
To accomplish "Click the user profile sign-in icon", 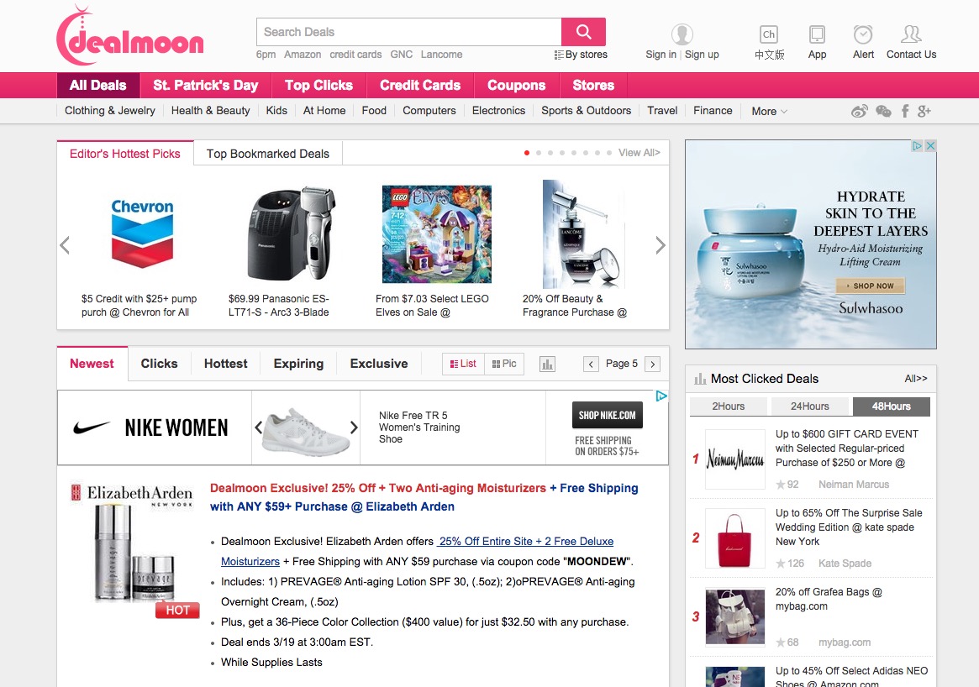I will tap(682, 34).
